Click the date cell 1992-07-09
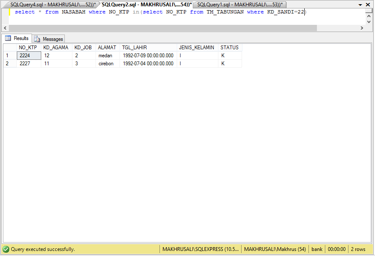 click(148, 56)
